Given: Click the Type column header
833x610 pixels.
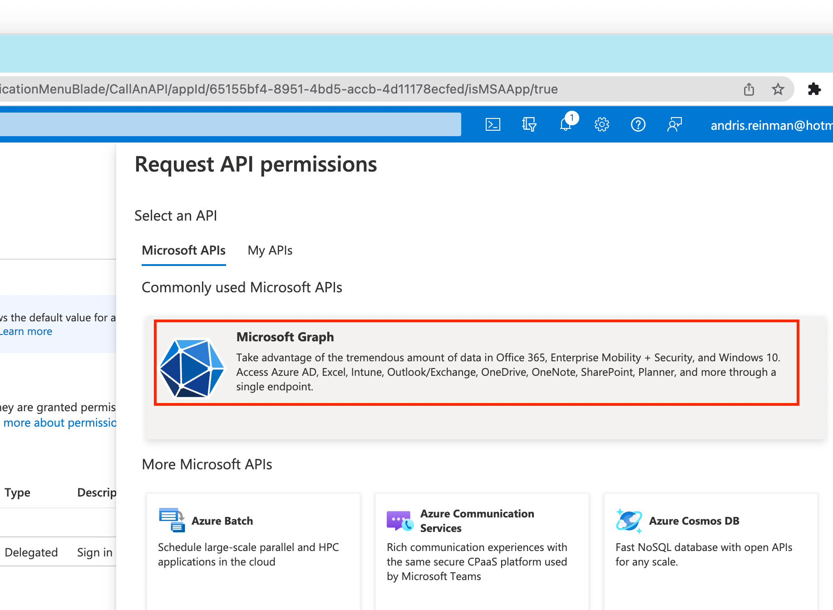Looking at the screenshot, I should (x=18, y=492).
